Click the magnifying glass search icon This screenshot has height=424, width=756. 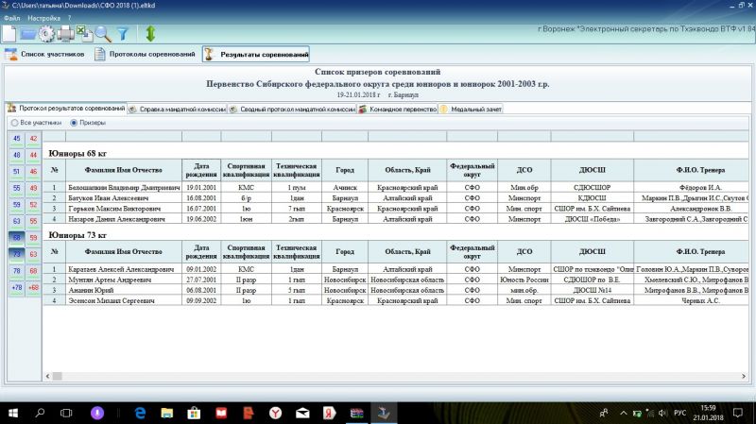coord(103,34)
